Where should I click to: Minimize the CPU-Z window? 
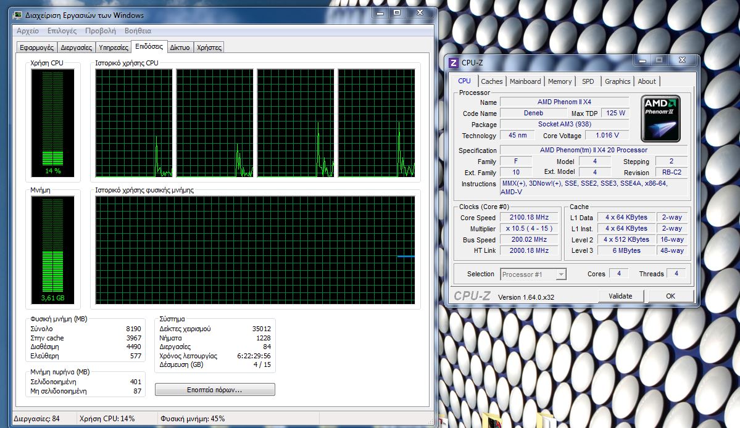coord(642,60)
